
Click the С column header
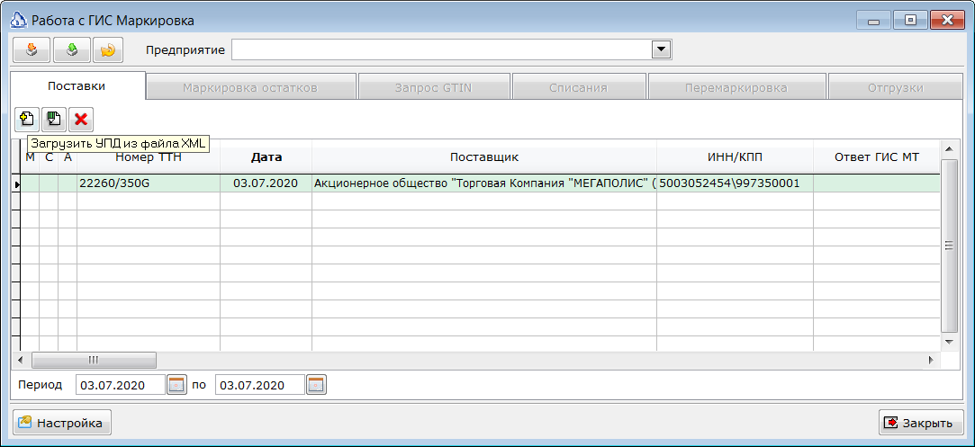click(x=49, y=157)
